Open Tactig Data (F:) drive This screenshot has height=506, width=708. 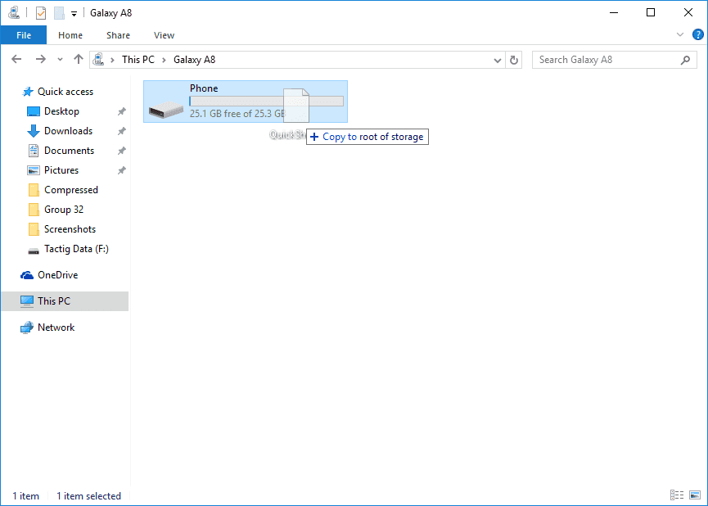(76, 249)
